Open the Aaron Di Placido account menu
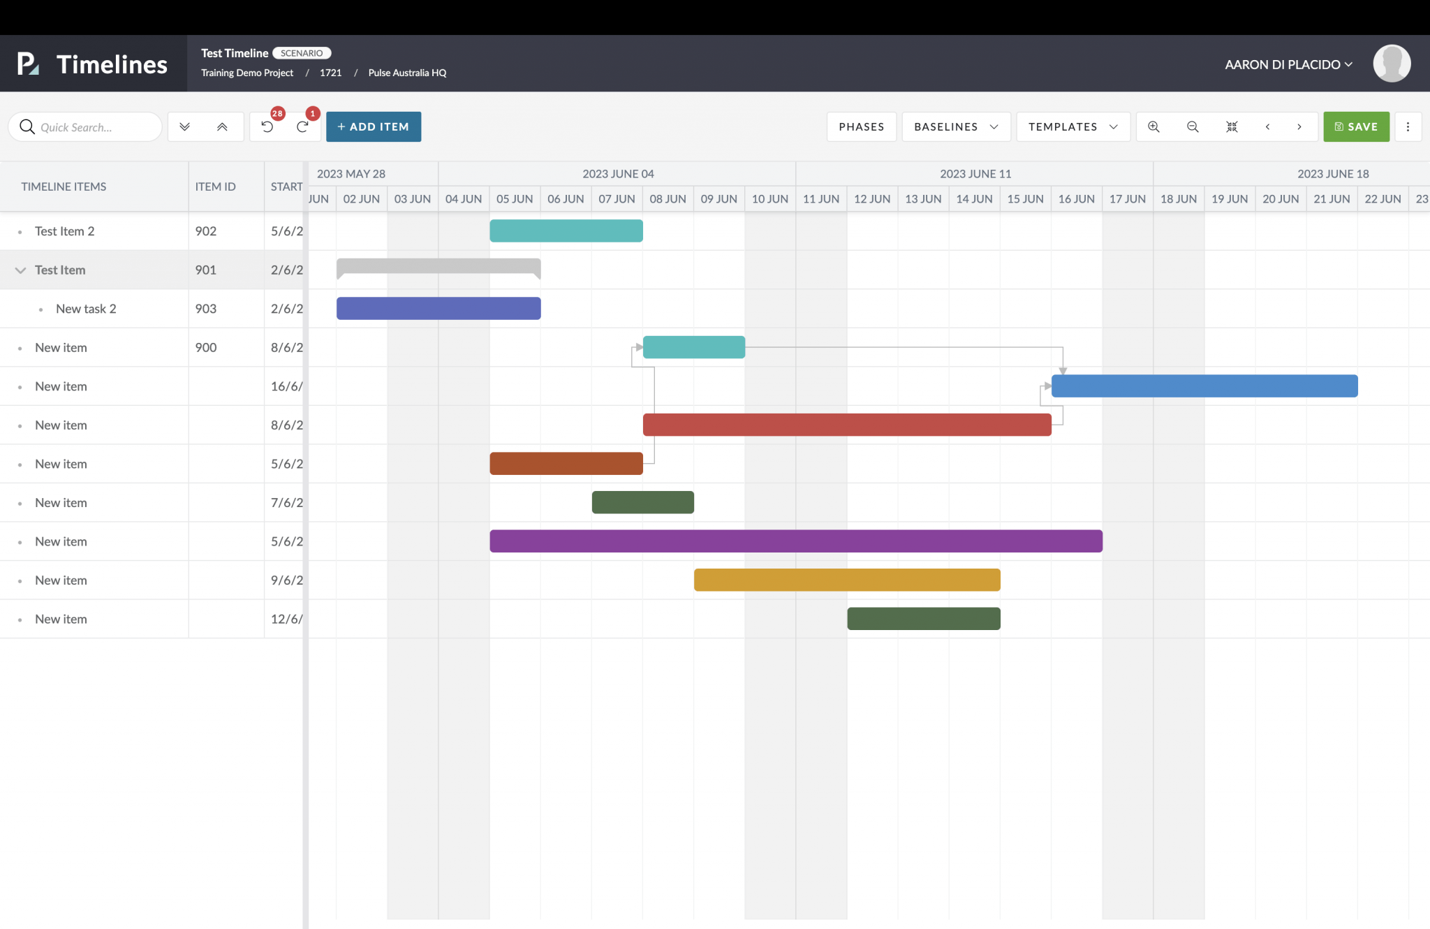The height and width of the screenshot is (929, 1430). (x=1287, y=64)
